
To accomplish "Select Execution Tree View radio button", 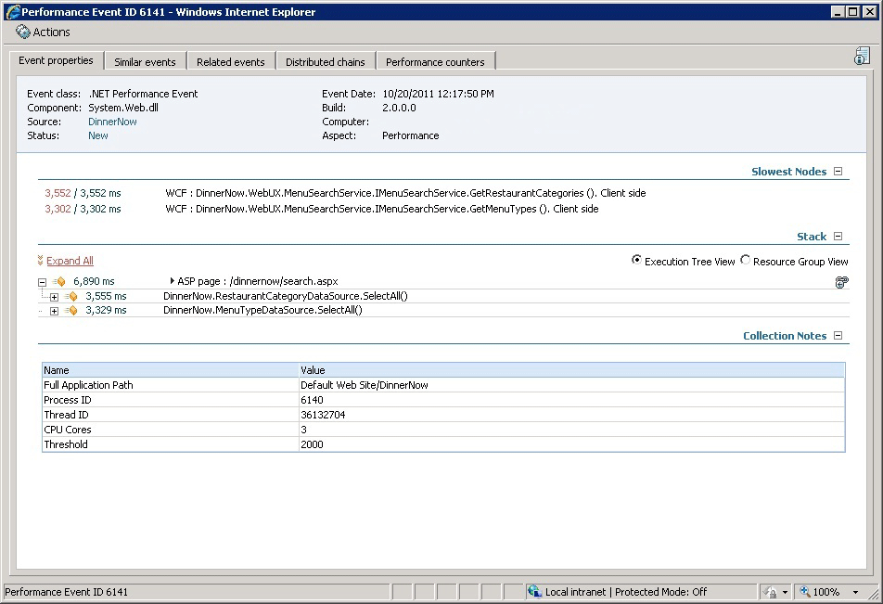I will [636, 260].
